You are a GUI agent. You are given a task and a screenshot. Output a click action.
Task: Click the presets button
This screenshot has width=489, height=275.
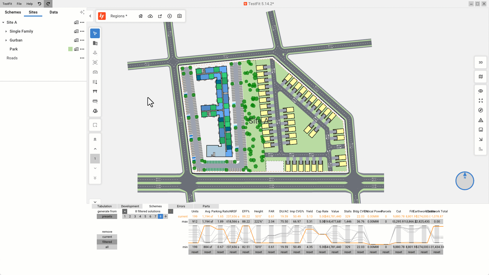pyautogui.click(x=107, y=216)
